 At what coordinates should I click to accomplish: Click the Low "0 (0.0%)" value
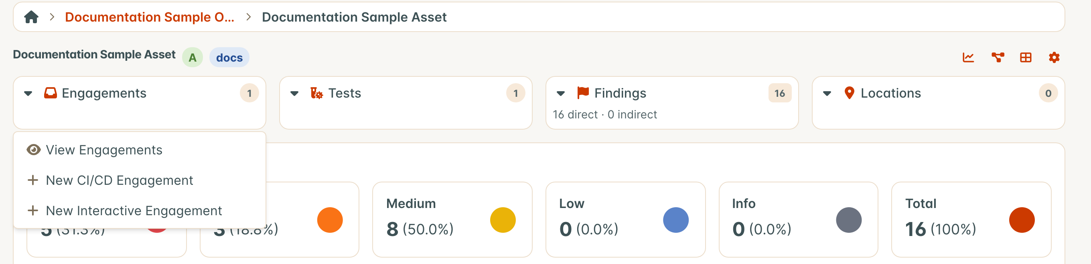pyautogui.click(x=589, y=229)
